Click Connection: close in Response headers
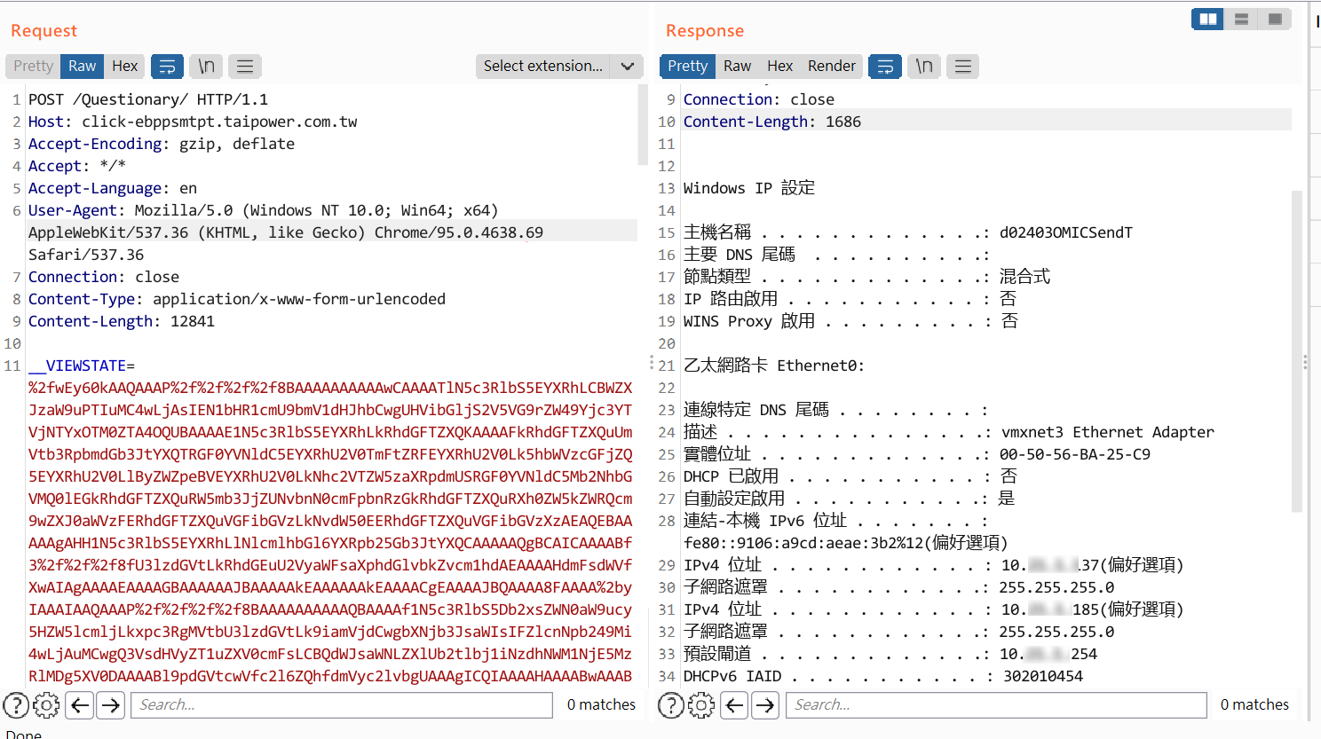The height and width of the screenshot is (739, 1321). [759, 99]
